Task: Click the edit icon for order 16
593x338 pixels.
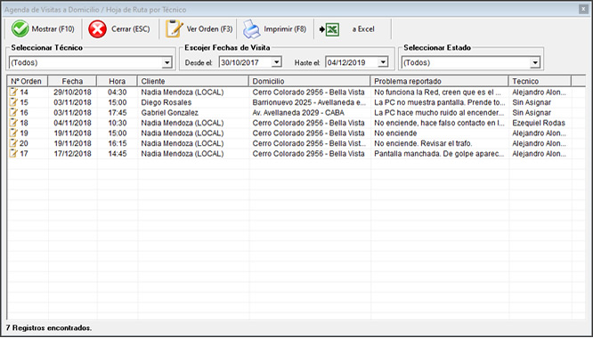Action: pyautogui.click(x=13, y=113)
